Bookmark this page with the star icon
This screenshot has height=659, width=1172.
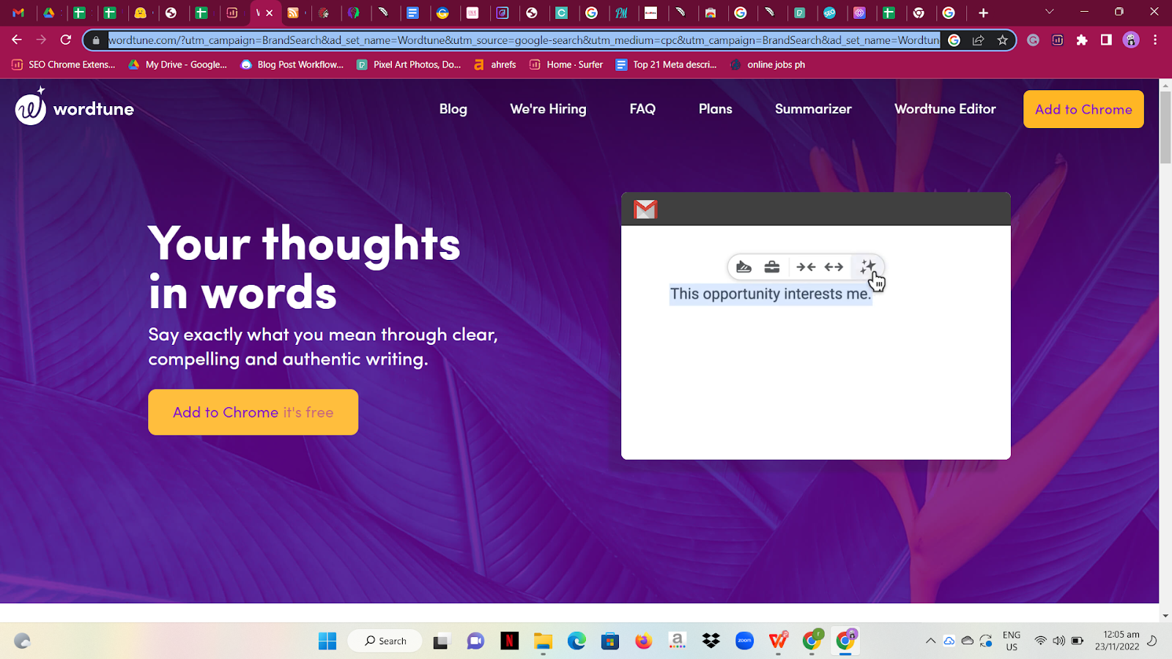pyautogui.click(x=1002, y=40)
